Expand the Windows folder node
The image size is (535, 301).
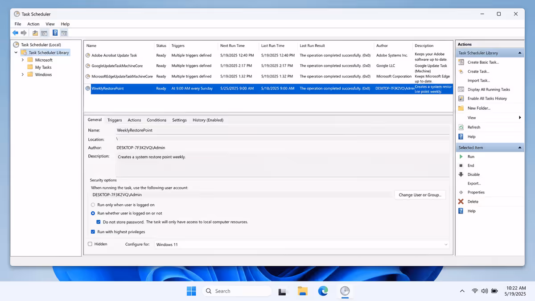tap(23, 74)
